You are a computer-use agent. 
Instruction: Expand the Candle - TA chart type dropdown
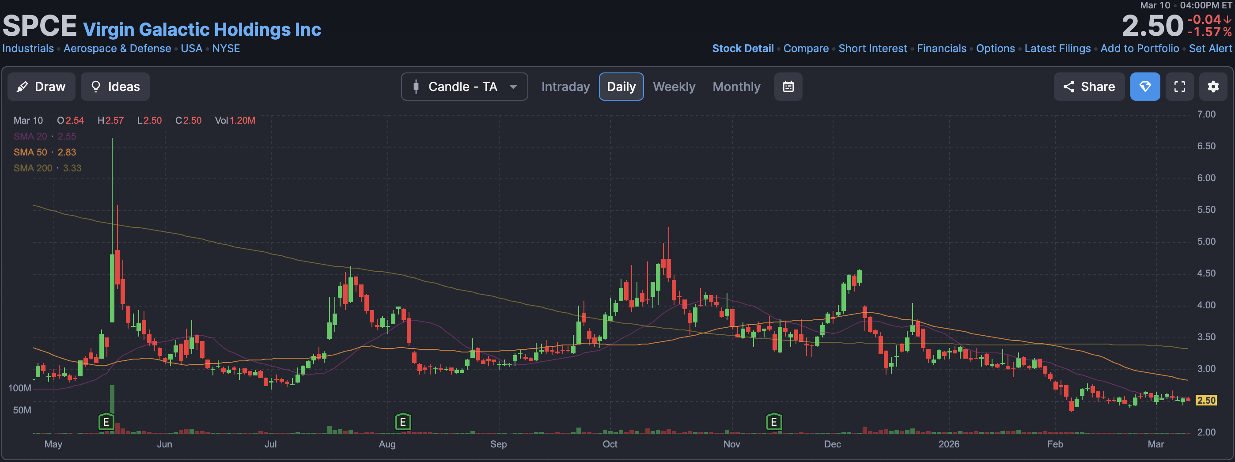tap(464, 87)
